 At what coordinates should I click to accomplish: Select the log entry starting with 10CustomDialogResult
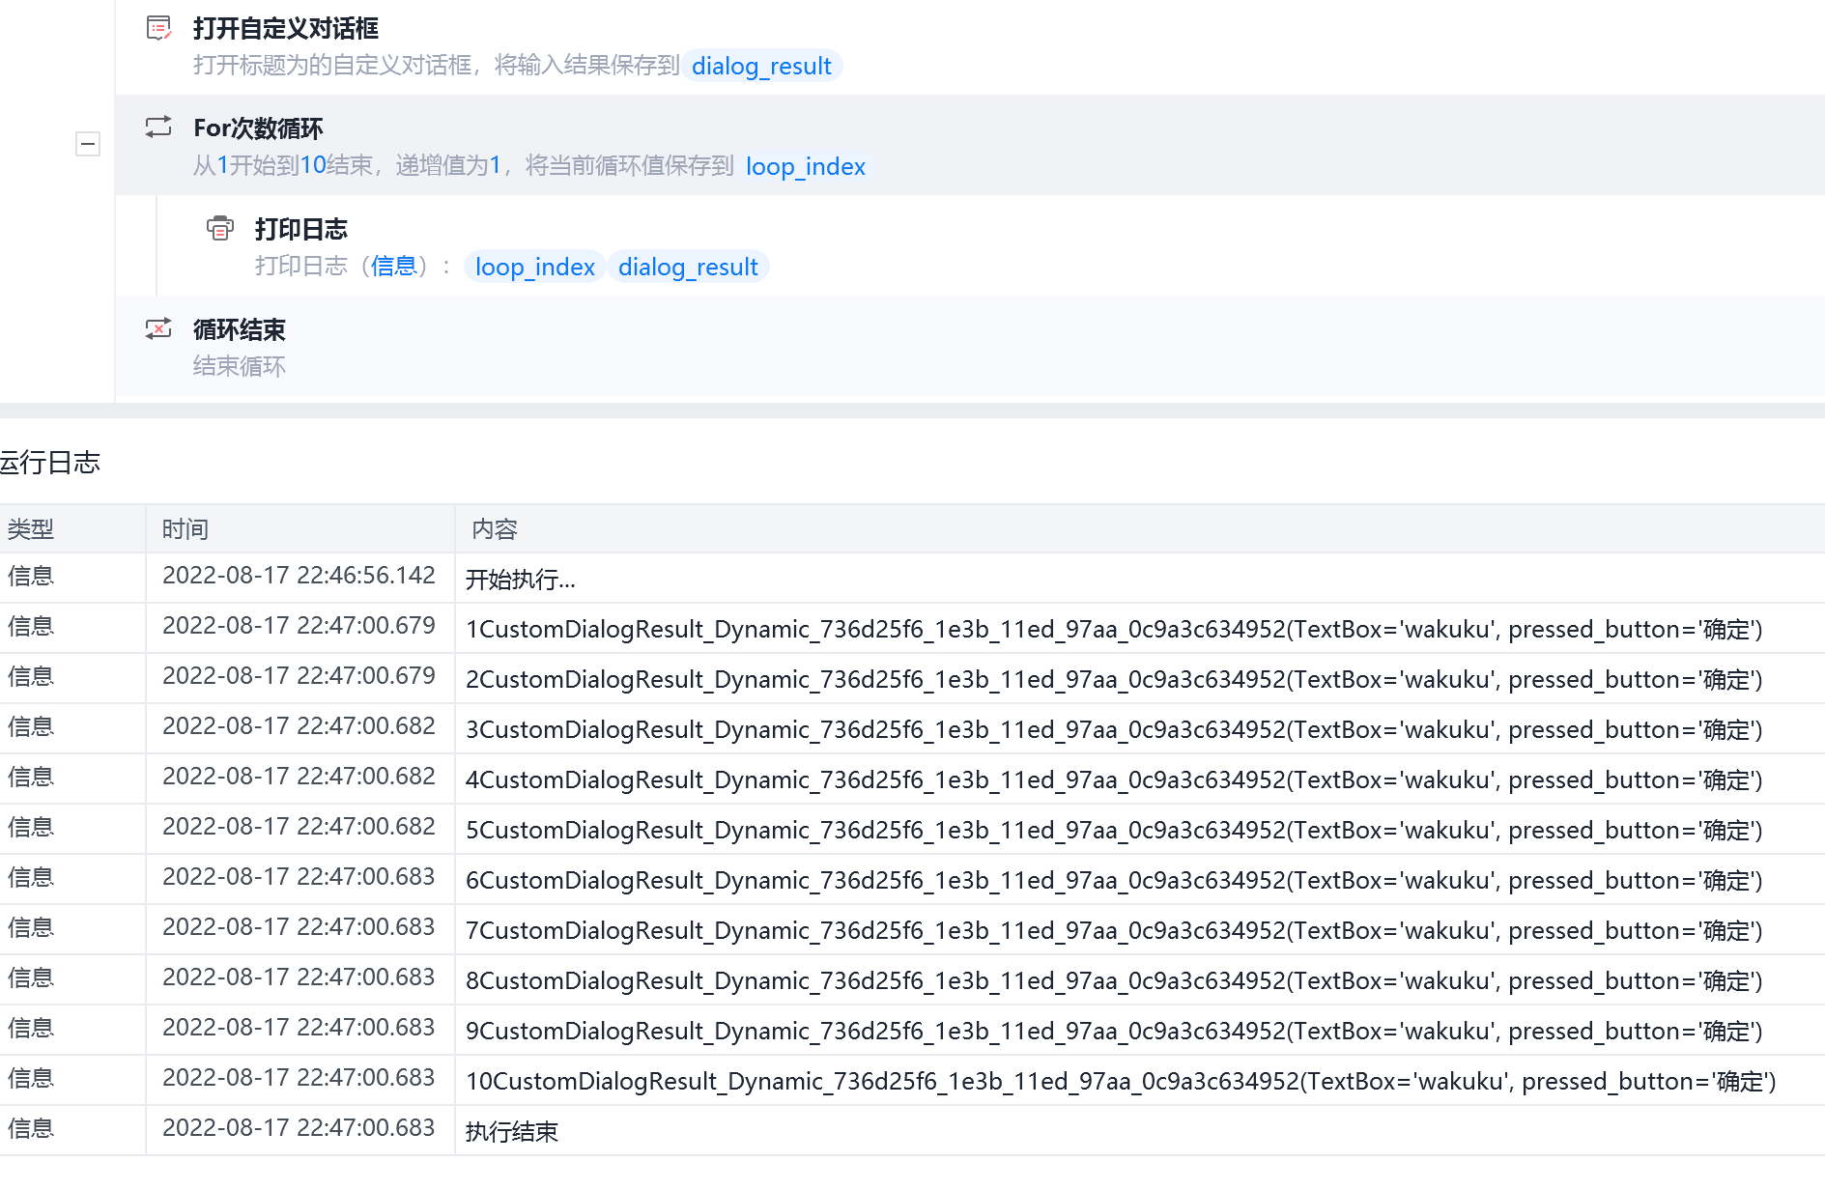[x=1120, y=1081]
